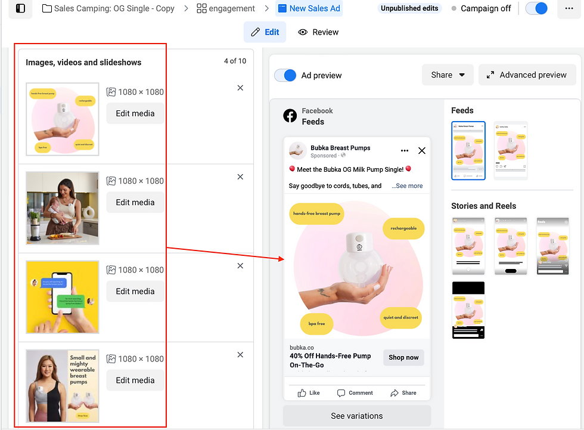The image size is (584, 430).
Task: Click the Bubka Breast Pumps profile picture
Action: (x=298, y=150)
